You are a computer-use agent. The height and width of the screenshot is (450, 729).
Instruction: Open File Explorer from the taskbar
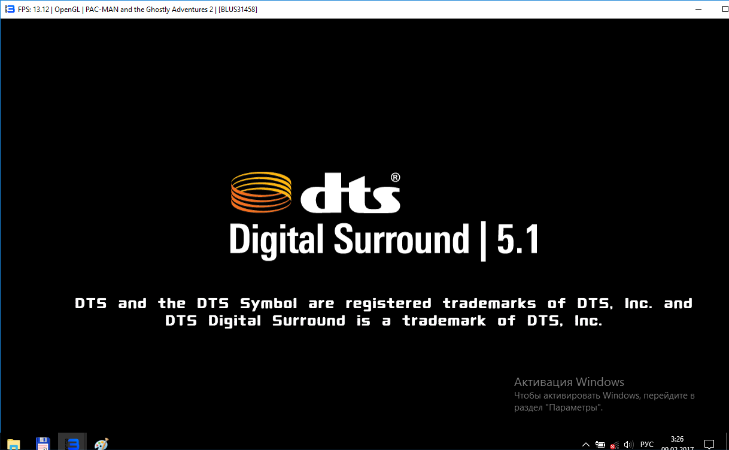[13, 443]
